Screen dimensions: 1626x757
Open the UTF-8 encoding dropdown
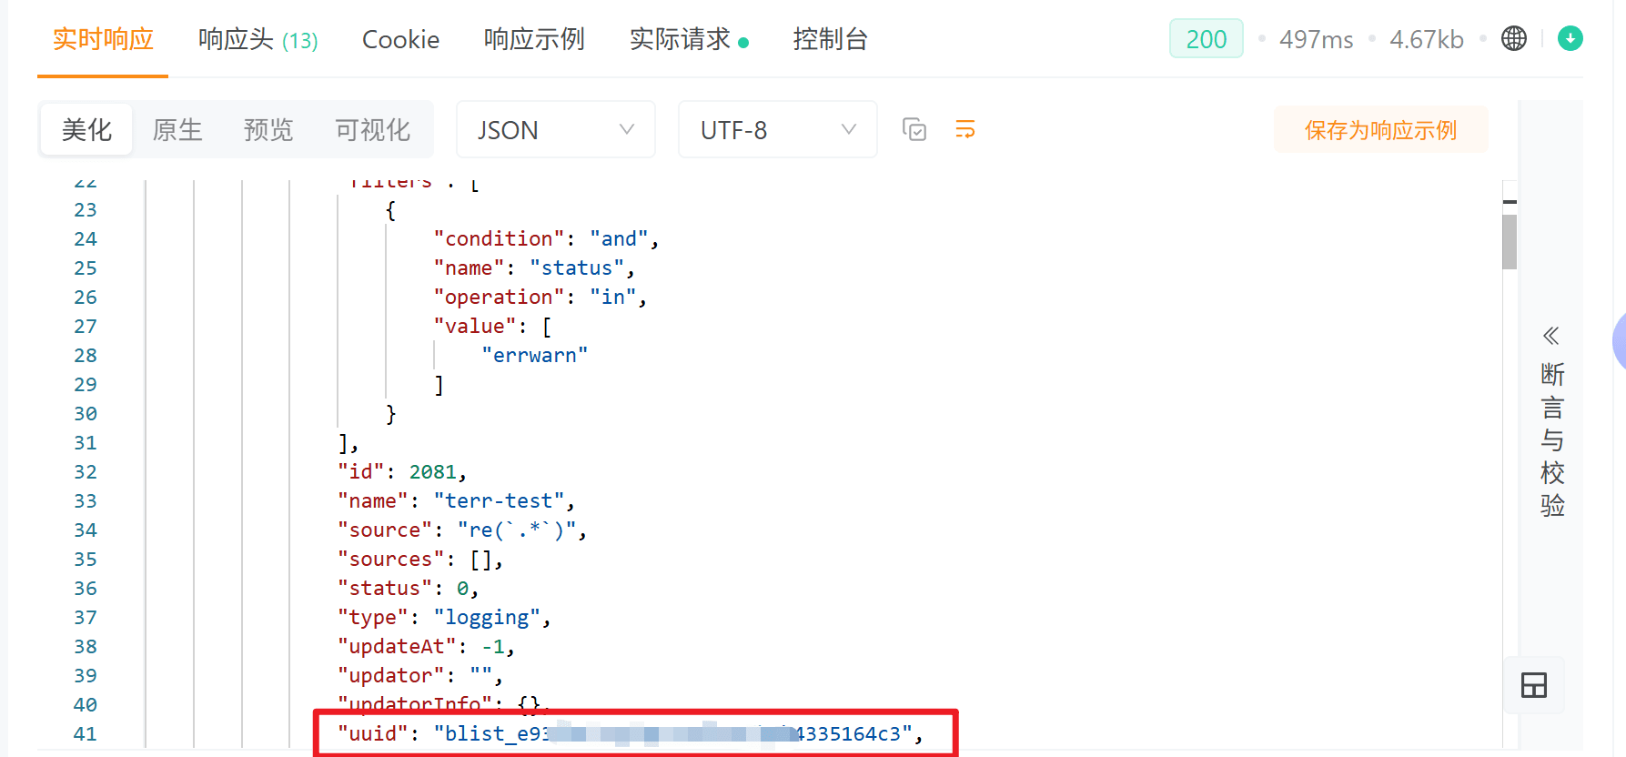[x=778, y=130]
